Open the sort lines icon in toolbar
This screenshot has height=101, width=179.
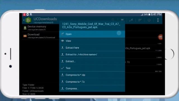click(140, 20)
